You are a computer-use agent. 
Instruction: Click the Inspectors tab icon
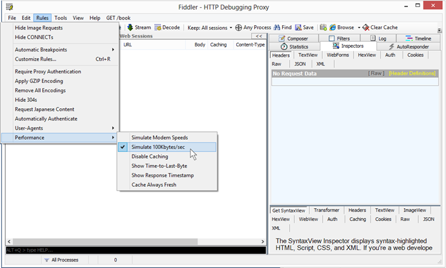click(336, 46)
